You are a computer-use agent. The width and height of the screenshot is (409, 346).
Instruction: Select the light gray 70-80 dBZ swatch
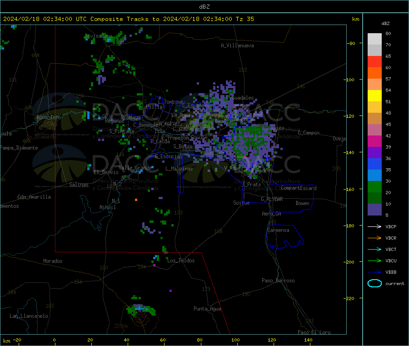[x=374, y=39]
